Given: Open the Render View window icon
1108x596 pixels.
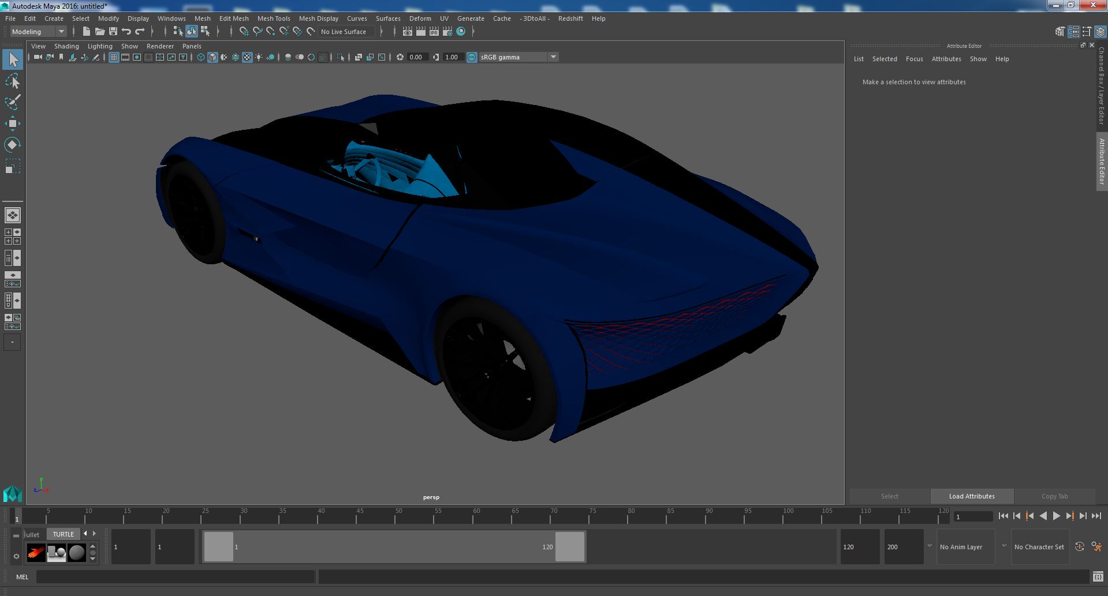Looking at the screenshot, I should (x=408, y=32).
